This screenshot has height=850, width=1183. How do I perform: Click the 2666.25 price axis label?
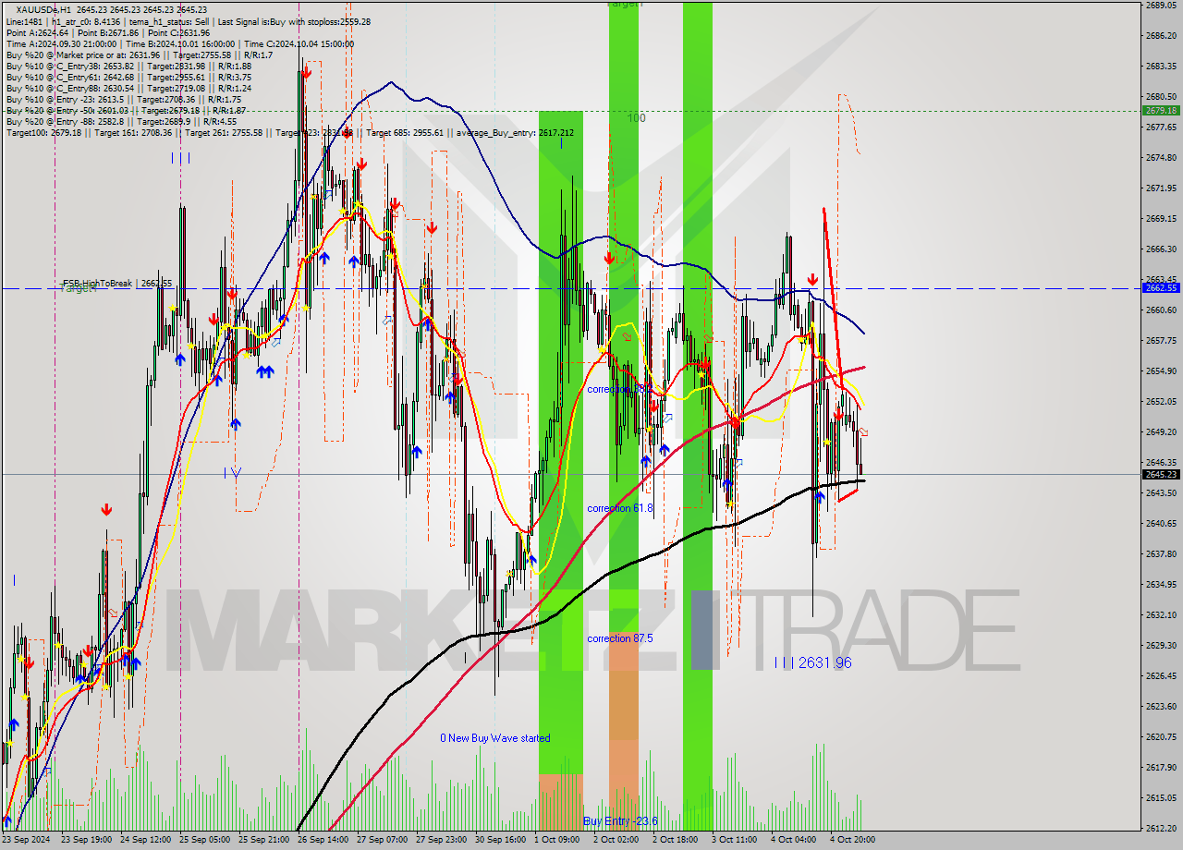[x=1161, y=249]
